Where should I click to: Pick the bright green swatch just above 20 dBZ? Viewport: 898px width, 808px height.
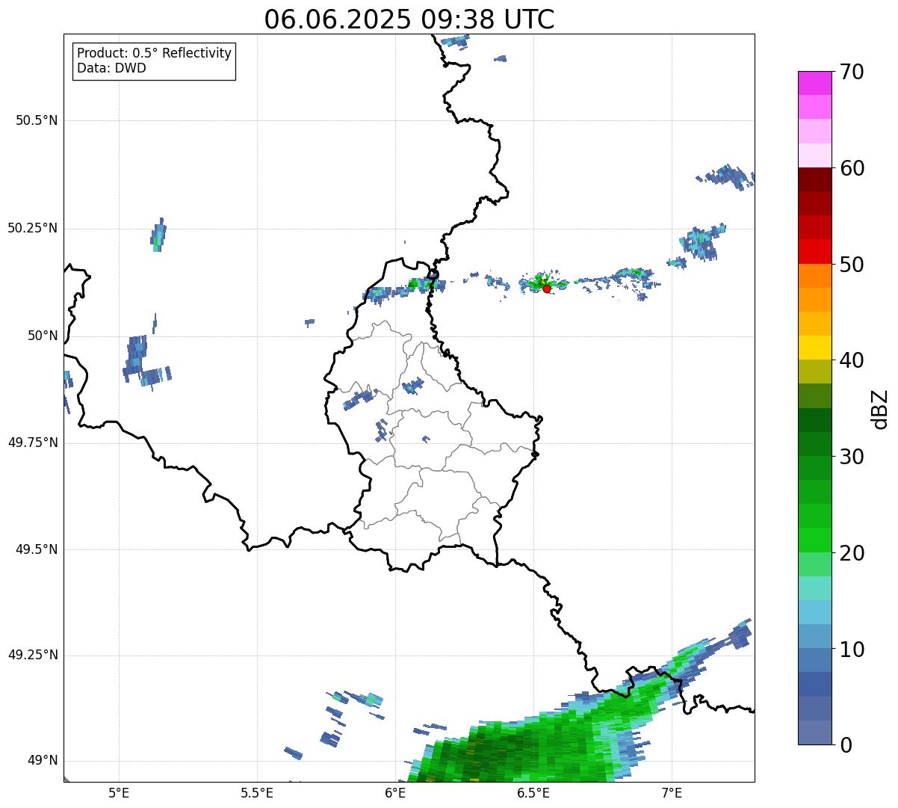(x=814, y=540)
